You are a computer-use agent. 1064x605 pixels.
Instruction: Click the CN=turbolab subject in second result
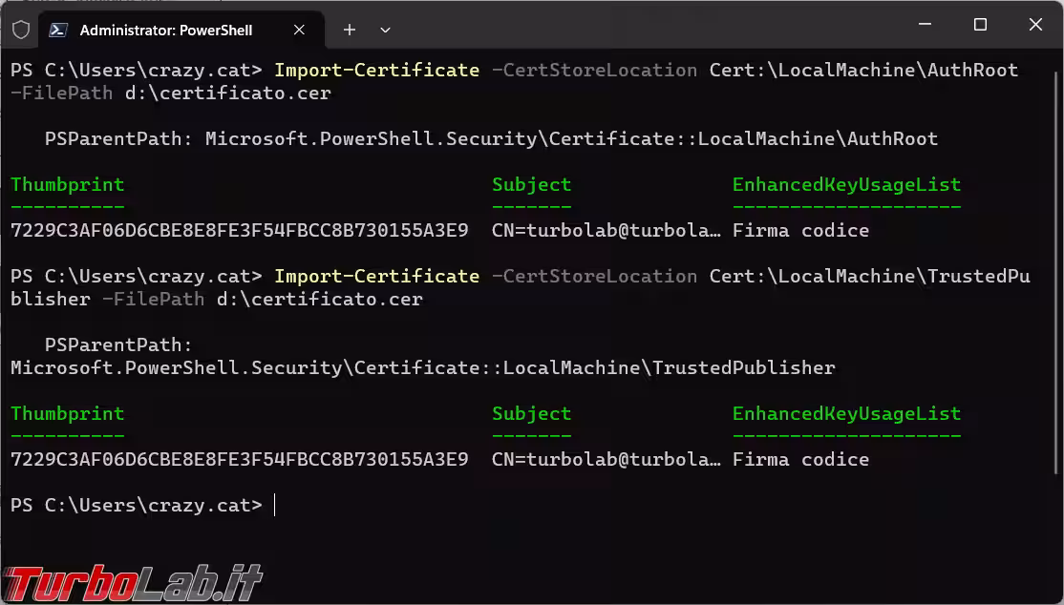606,459
